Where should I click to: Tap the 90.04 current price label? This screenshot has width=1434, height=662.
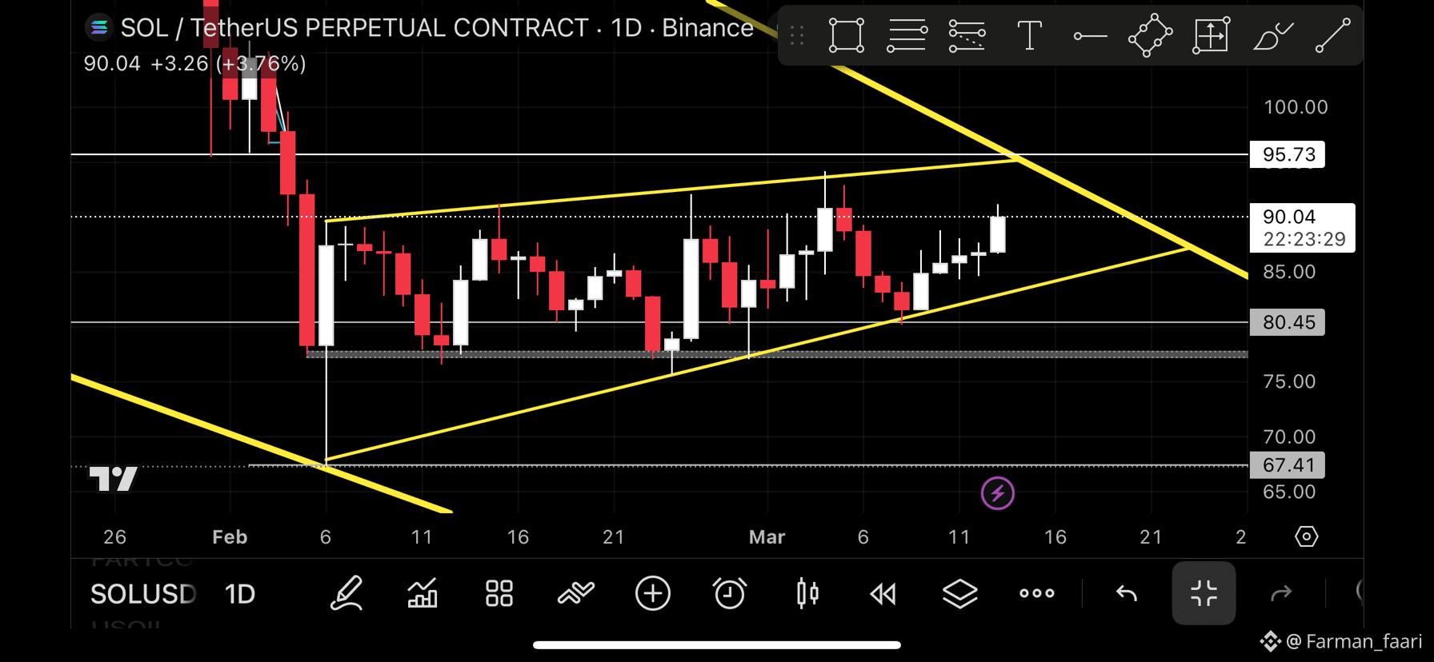[1302, 228]
